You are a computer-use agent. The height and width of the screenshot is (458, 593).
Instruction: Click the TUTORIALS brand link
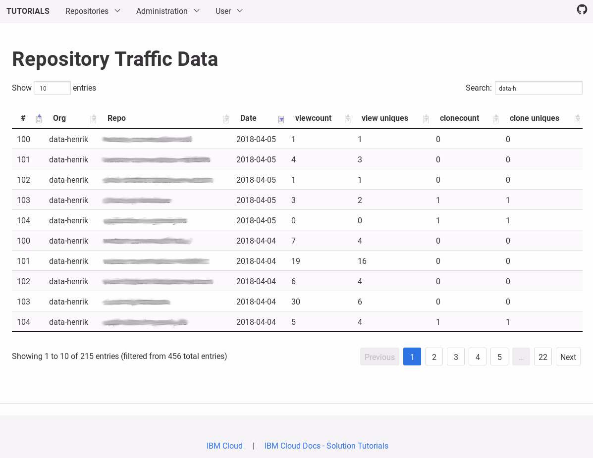pos(28,11)
